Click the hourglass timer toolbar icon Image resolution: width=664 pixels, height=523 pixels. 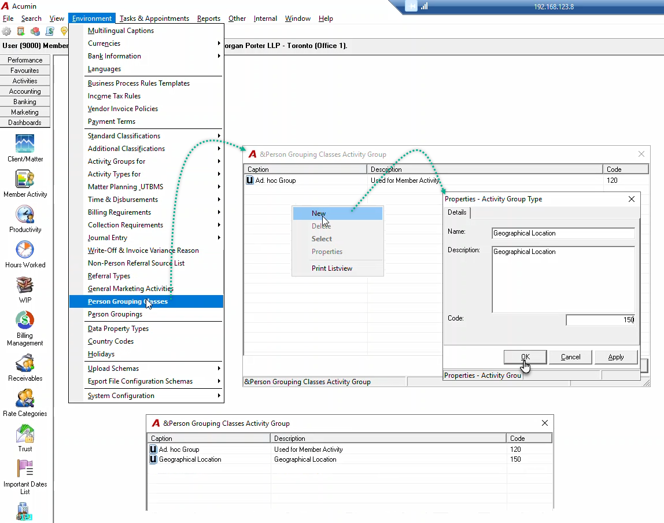tap(21, 31)
